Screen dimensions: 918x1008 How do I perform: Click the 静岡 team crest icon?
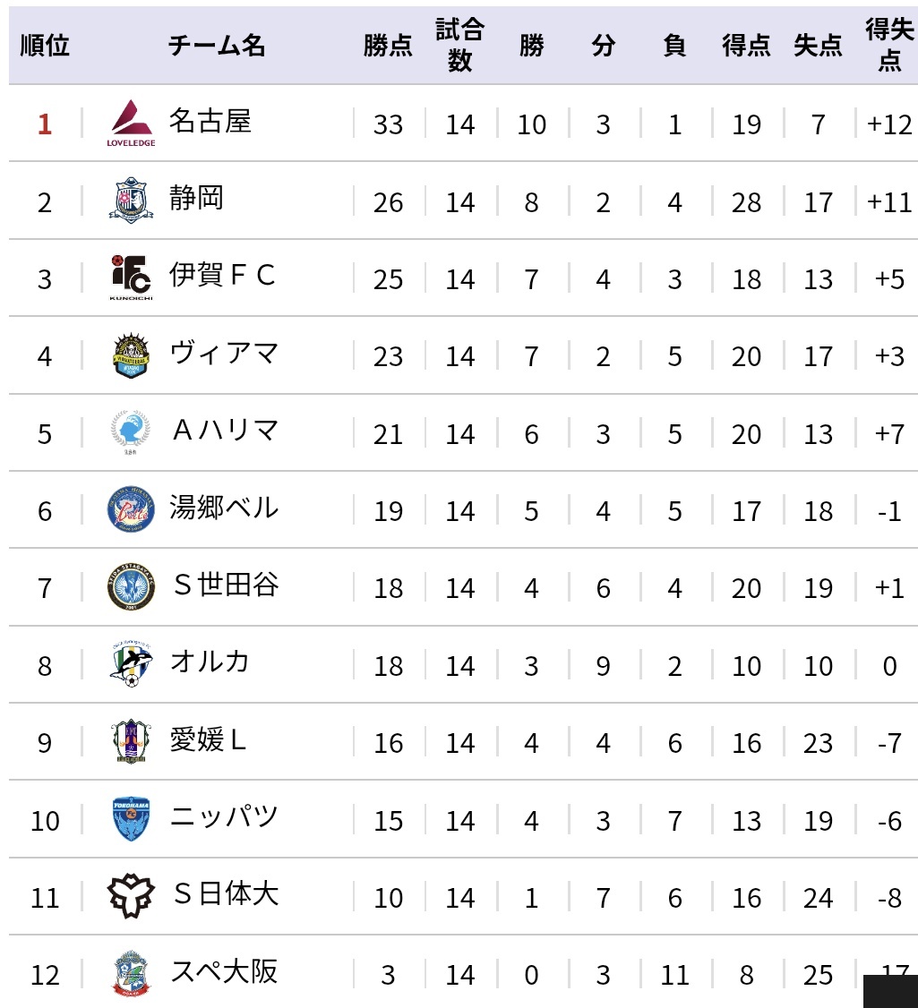(132, 201)
